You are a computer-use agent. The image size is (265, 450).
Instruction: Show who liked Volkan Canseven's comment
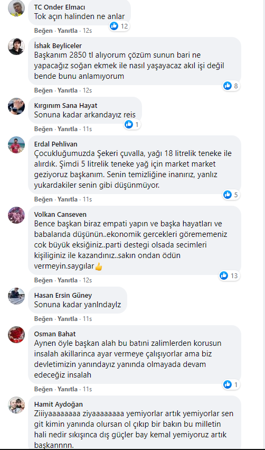coord(229,275)
